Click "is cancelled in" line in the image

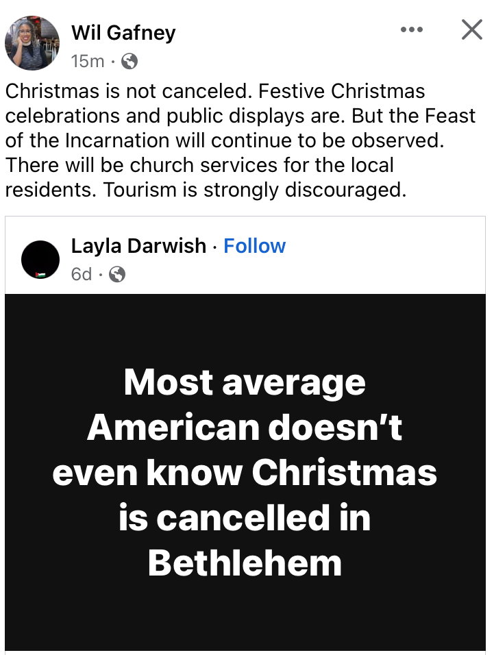(x=245, y=517)
